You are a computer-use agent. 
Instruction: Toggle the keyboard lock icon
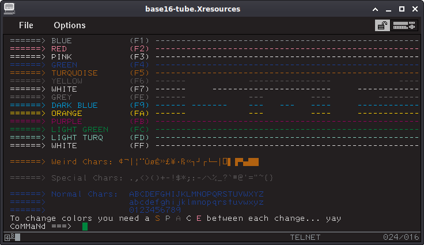click(x=382, y=25)
